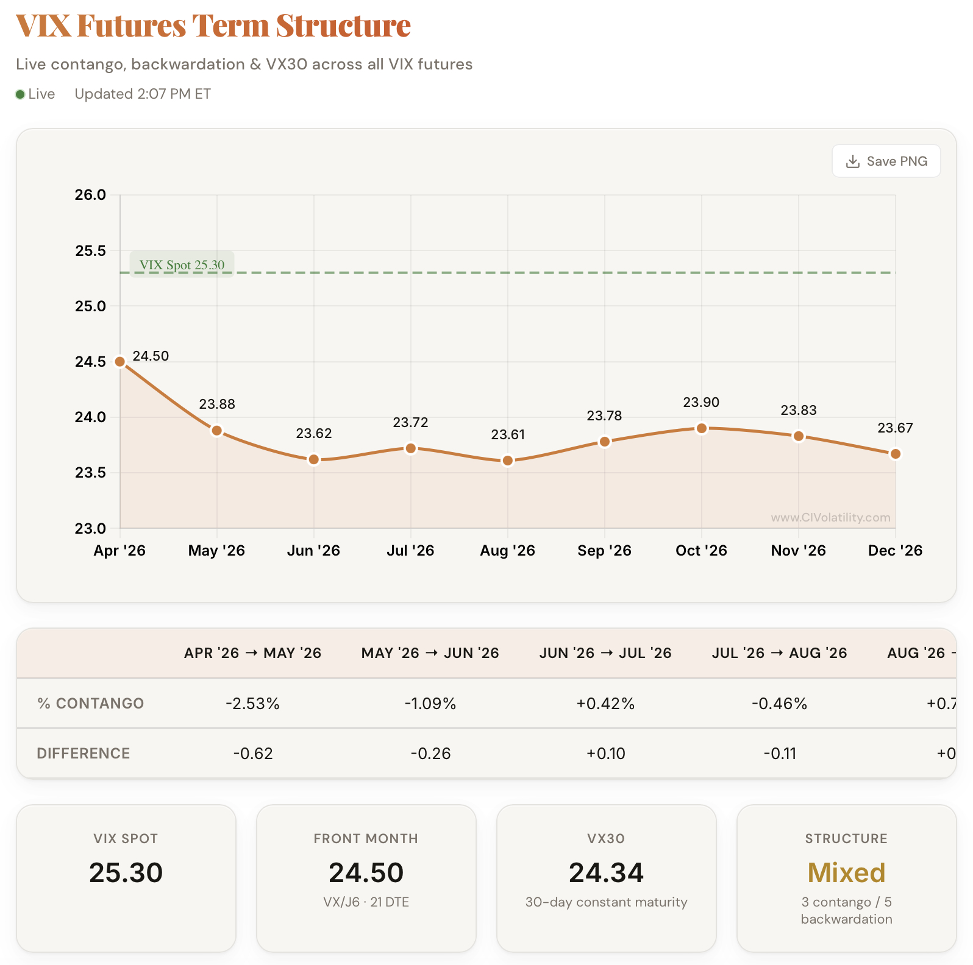Click the VX30 constant maturity card
This screenshot has height=965, width=973.
tap(607, 878)
